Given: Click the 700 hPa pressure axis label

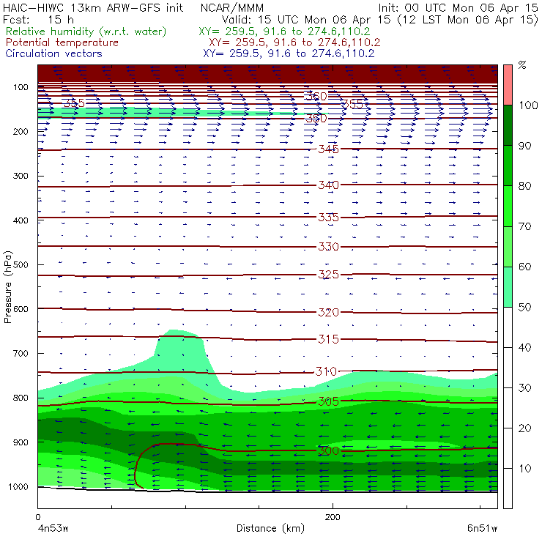Looking at the screenshot, I should 21,354.
